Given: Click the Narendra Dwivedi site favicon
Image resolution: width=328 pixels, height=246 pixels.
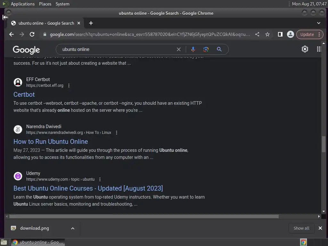Looking at the screenshot, I should click(18, 129).
